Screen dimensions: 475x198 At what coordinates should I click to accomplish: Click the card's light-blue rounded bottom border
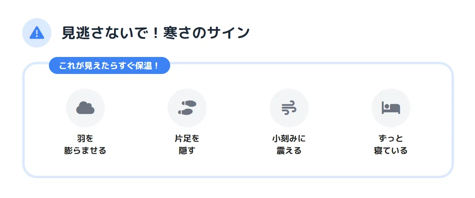[238, 177]
